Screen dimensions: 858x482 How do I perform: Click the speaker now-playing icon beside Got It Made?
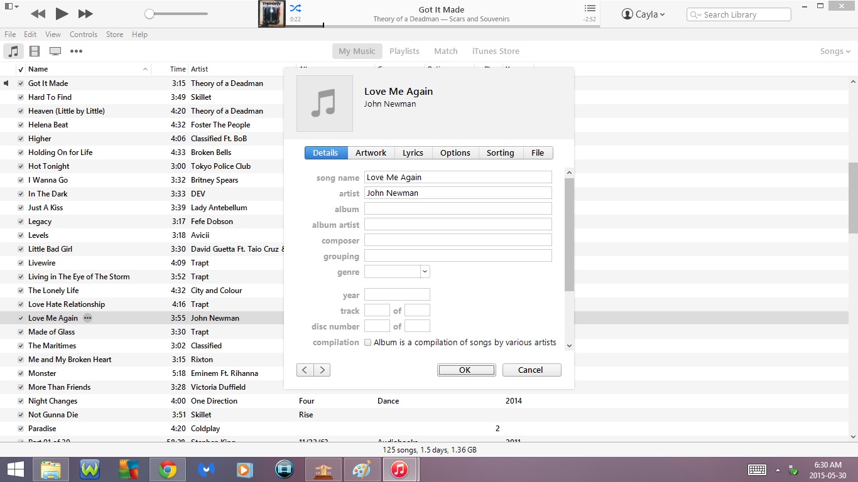click(6, 83)
